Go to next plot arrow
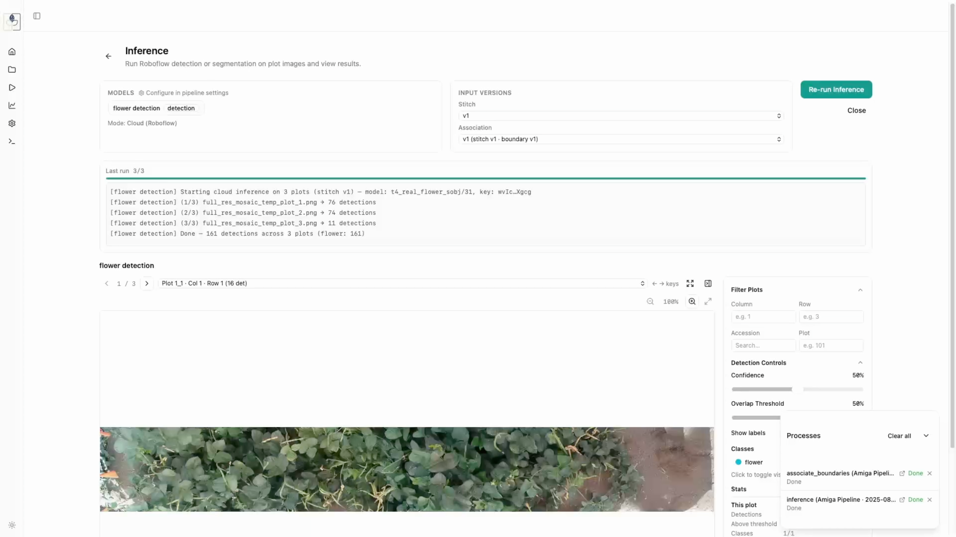The image size is (956, 537). (147, 283)
